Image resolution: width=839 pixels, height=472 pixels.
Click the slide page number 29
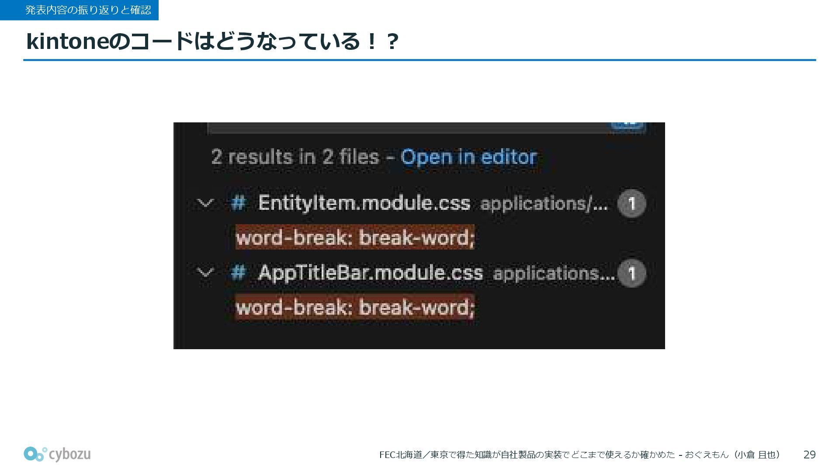tap(809, 455)
